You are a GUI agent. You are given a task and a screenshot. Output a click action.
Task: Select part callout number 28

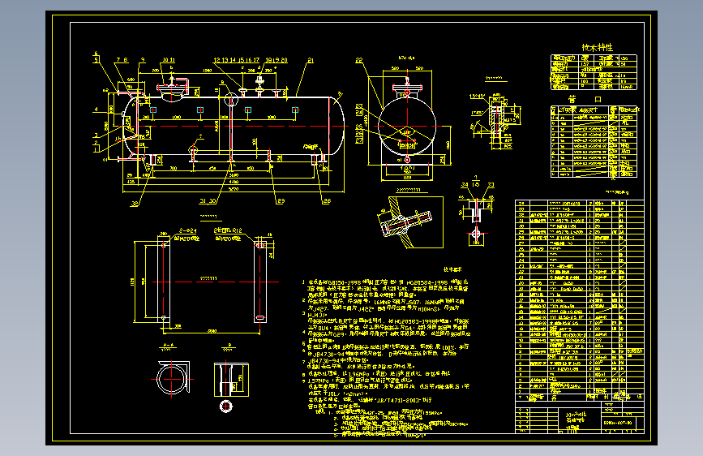click(327, 201)
